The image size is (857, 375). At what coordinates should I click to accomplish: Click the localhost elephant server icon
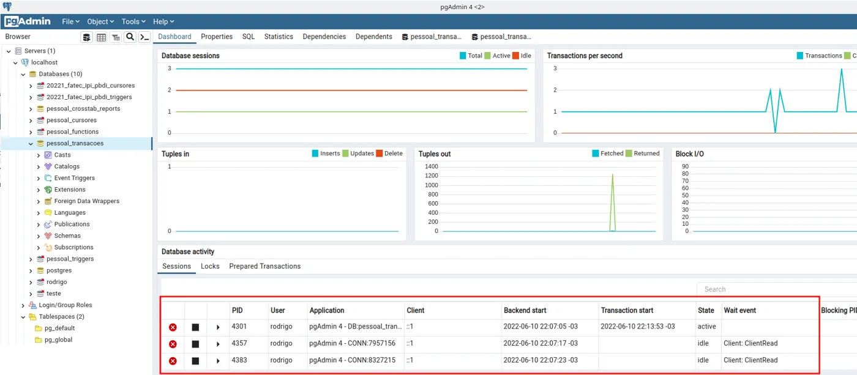[x=25, y=62]
